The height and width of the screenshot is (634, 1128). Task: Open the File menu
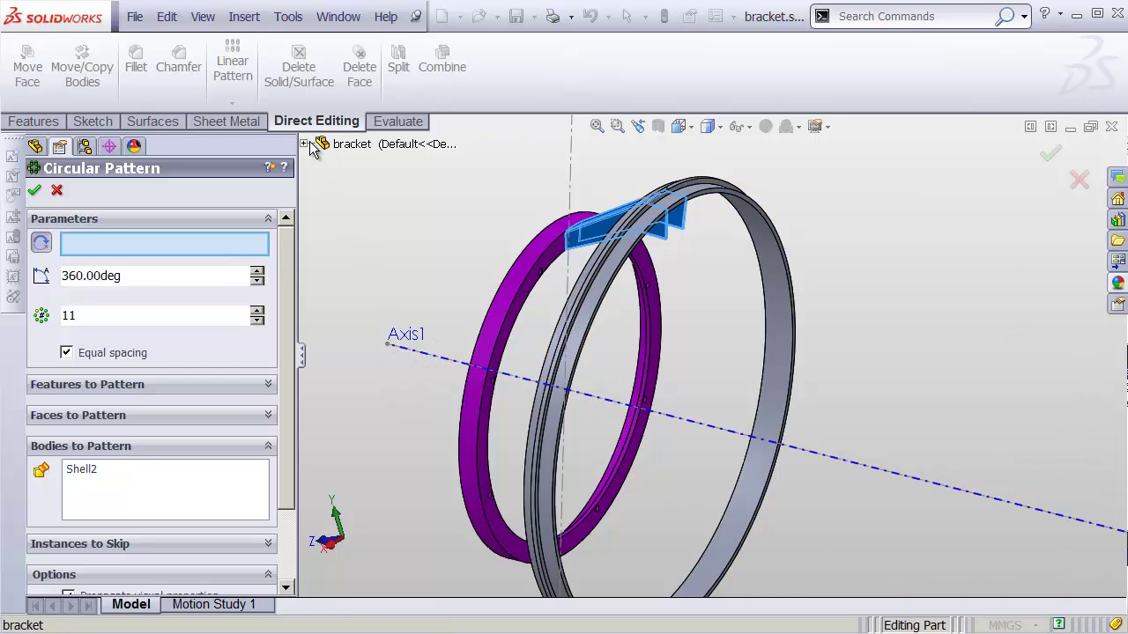[135, 16]
